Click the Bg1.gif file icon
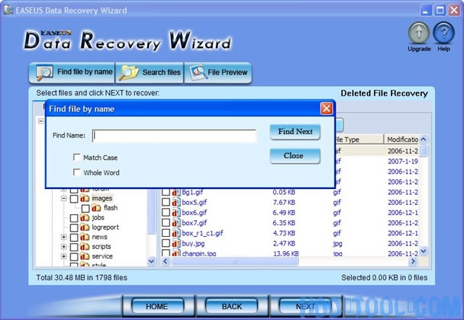The height and width of the screenshot is (320, 464). pos(176,193)
